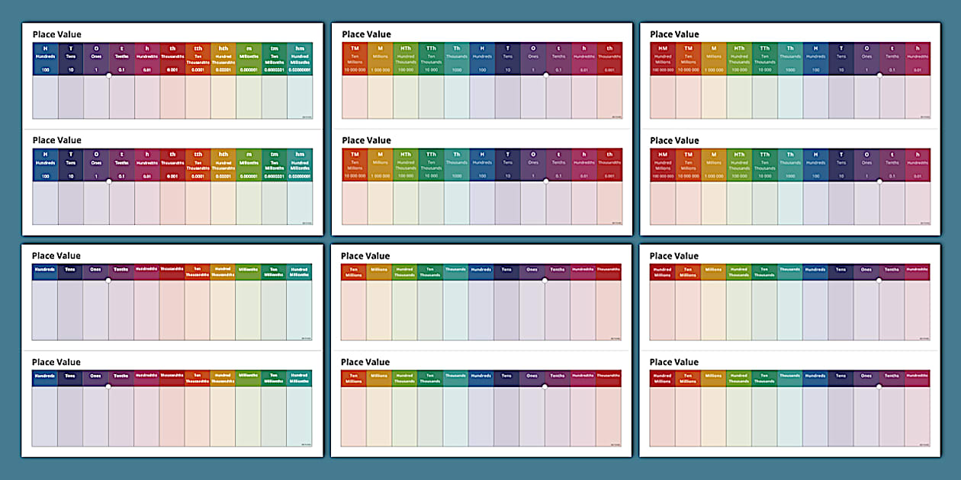
Task: Click the decimal point circle in the top-left sheet's upper chart
Action: 109,75
